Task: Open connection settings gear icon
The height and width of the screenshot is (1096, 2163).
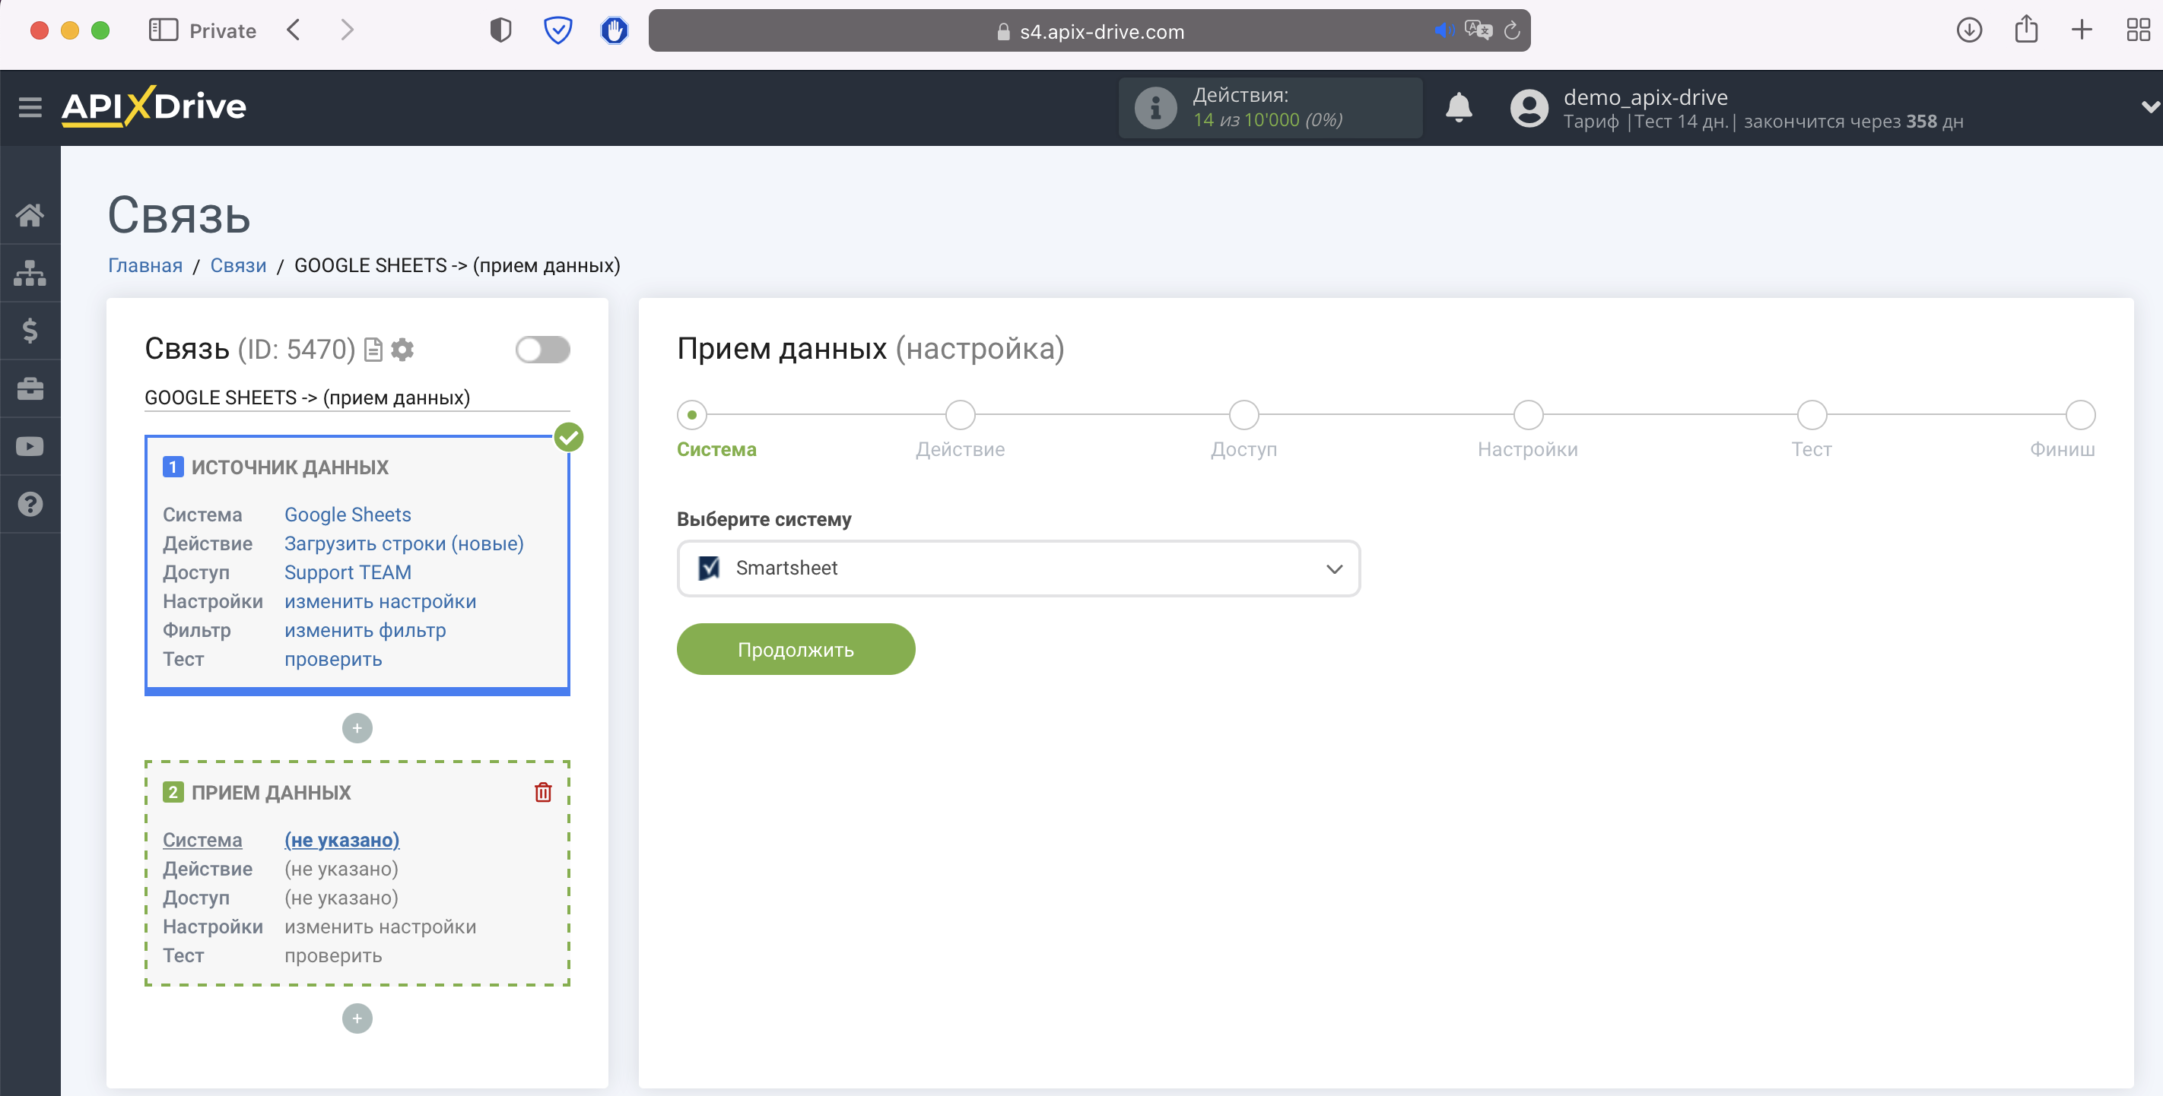Action: (402, 349)
